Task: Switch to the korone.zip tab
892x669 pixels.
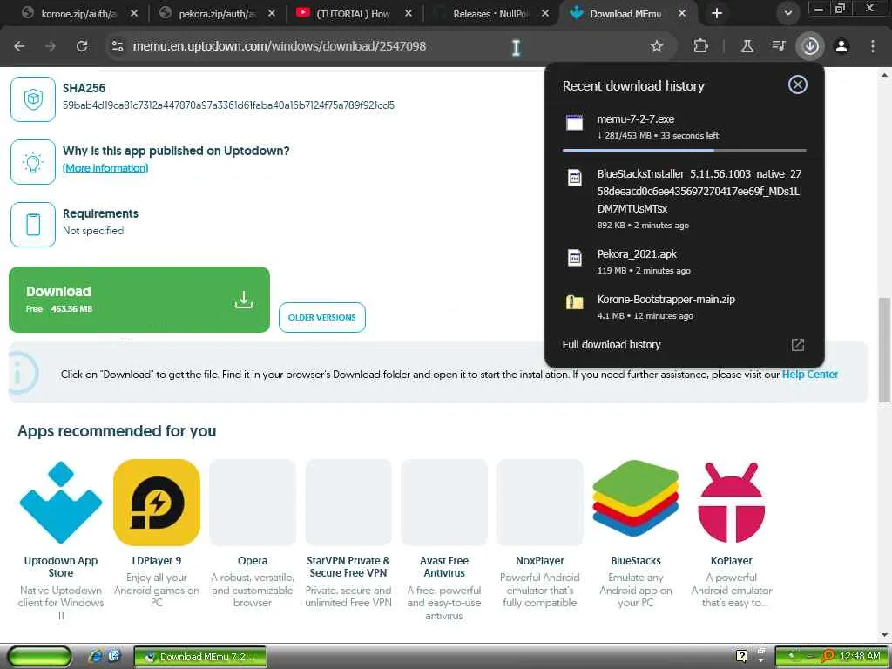Action: pyautogui.click(x=79, y=13)
